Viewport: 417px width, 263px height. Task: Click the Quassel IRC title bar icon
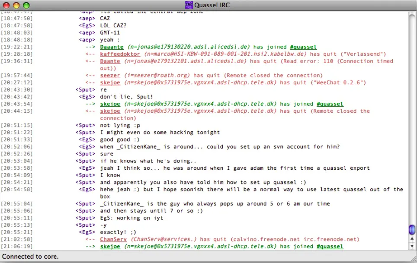pos(189,5)
